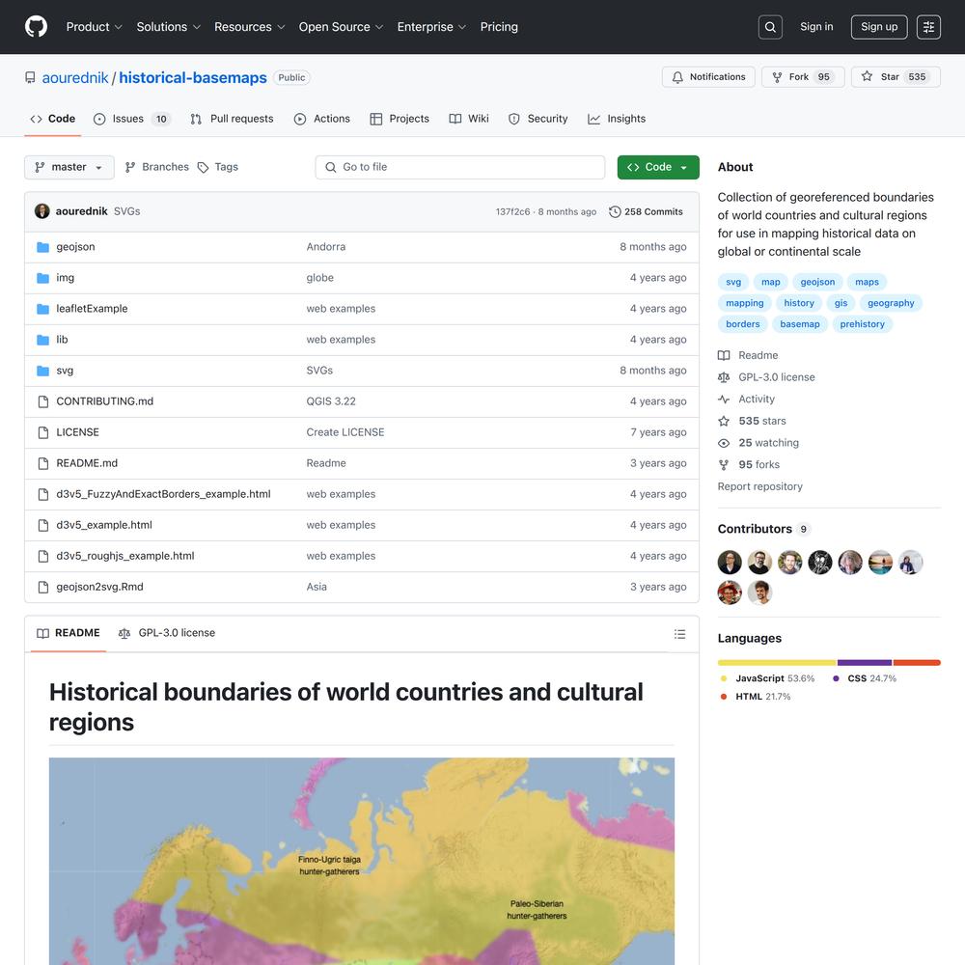Expand the Resources menu
The width and height of the screenshot is (965, 965).
pyautogui.click(x=249, y=27)
